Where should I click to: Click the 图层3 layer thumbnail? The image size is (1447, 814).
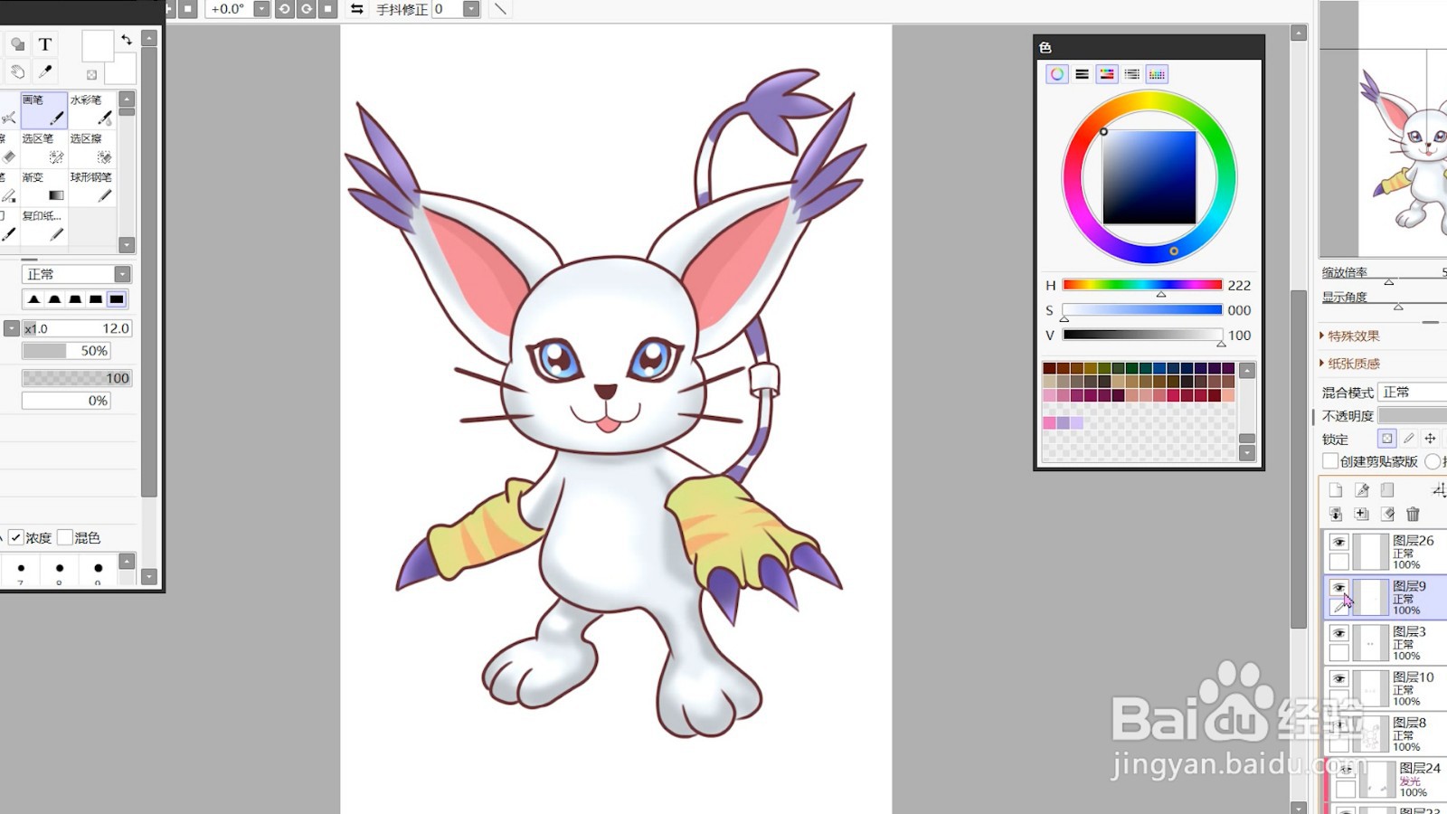(x=1371, y=643)
